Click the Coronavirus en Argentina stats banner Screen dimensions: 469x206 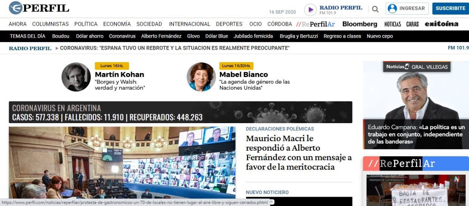tap(180, 112)
